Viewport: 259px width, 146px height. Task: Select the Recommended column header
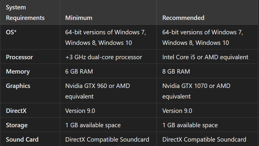[183, 18]
